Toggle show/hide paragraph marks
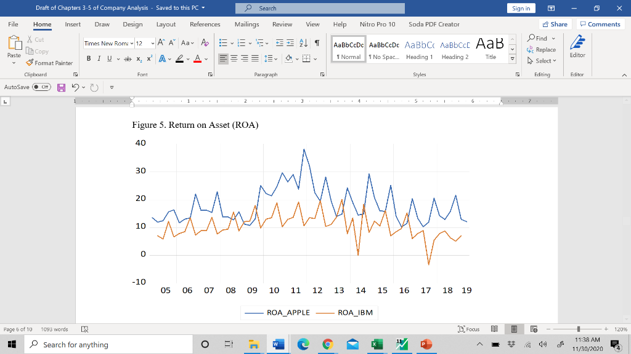The height and width of the screenshot is (354, 631). [317, 42]
